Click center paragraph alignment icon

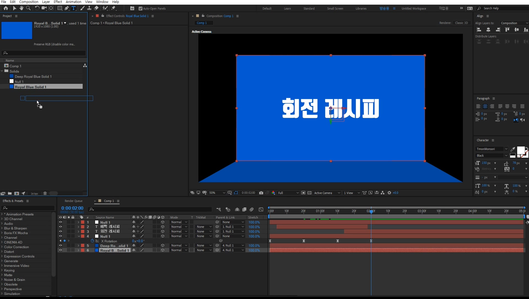485,106
